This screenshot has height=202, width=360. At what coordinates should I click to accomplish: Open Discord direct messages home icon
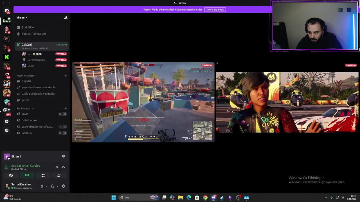7,11
